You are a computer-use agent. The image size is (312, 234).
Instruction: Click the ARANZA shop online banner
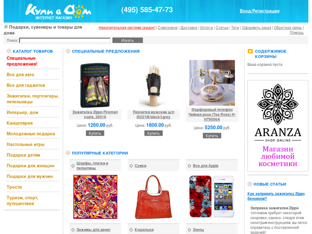278,126
